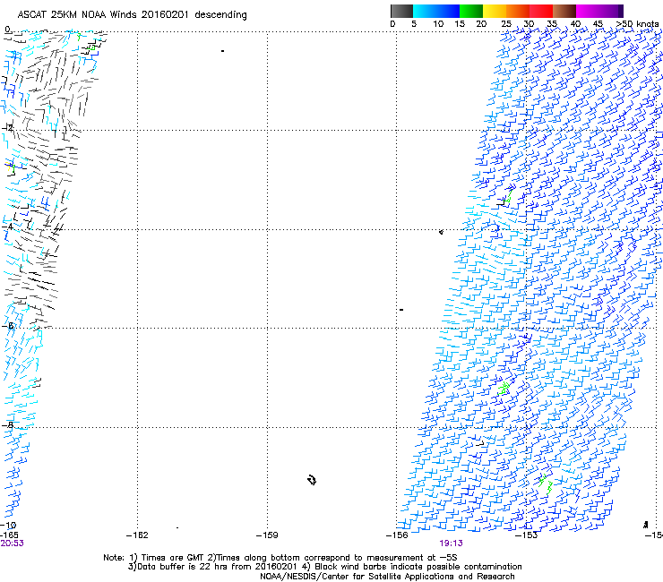Select the green 15-20 knots color segment

tap(471, 11)
